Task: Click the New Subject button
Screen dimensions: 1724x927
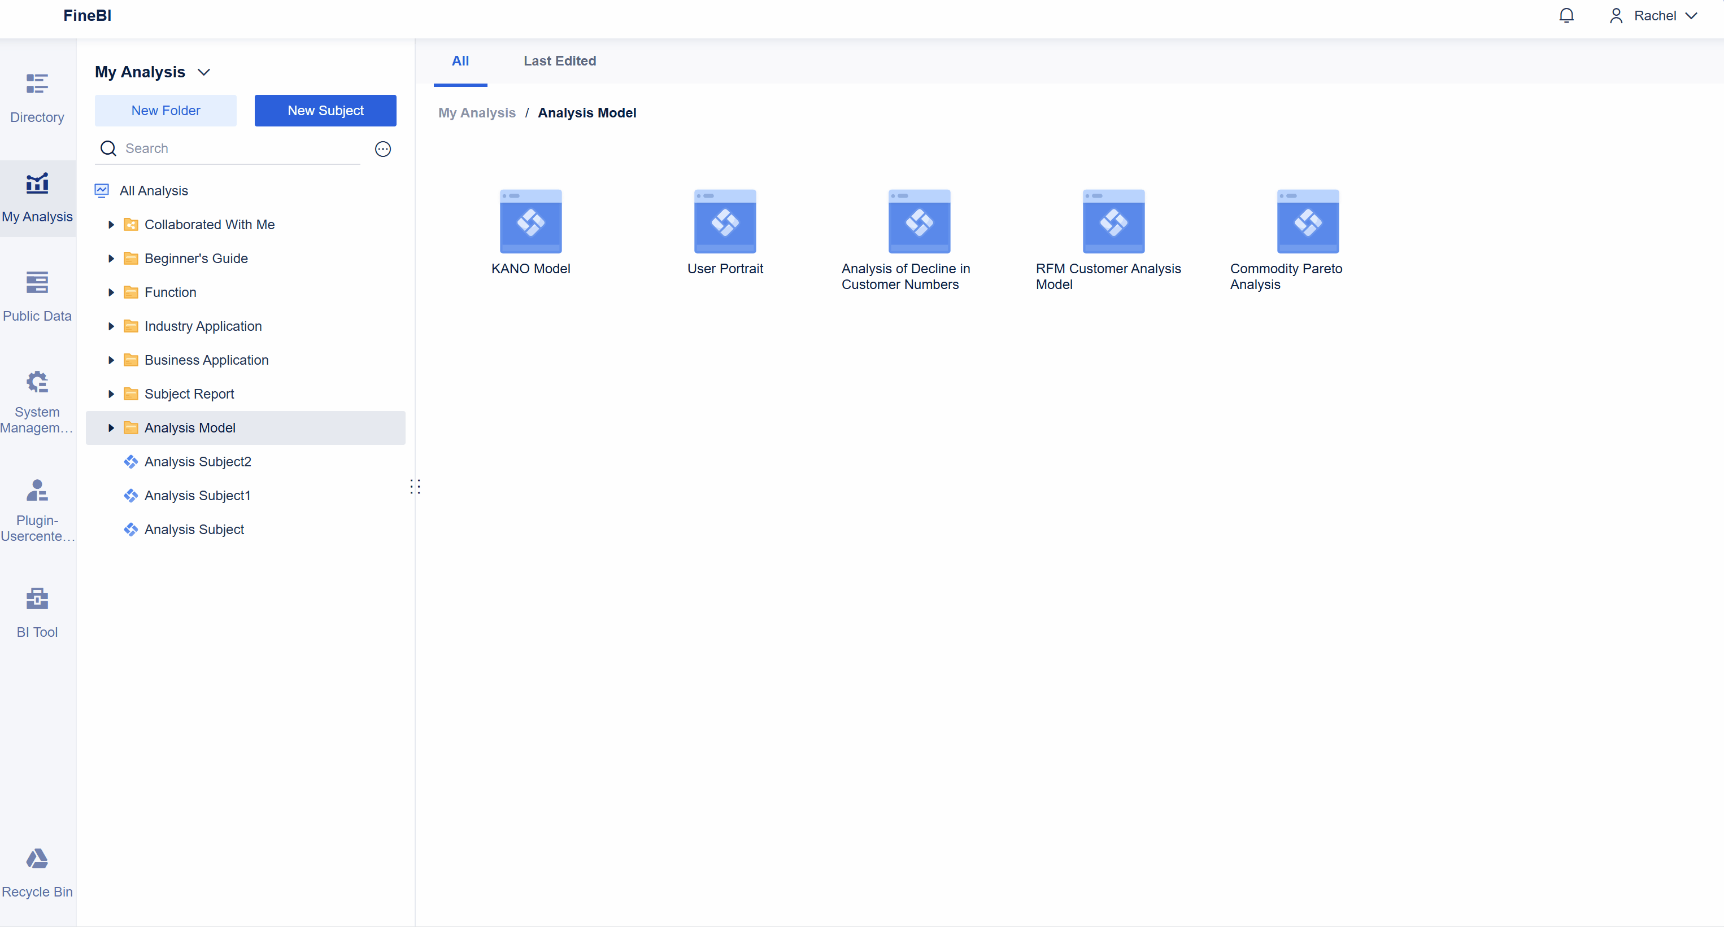Action: click(x=325, y=110)
